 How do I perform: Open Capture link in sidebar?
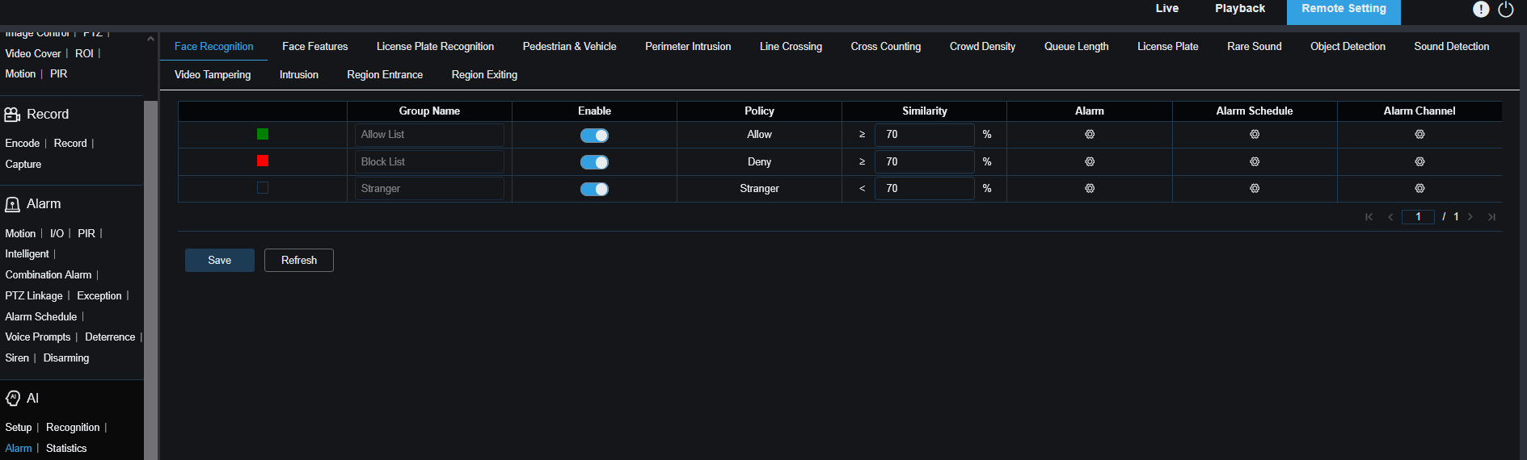[23, 165]
